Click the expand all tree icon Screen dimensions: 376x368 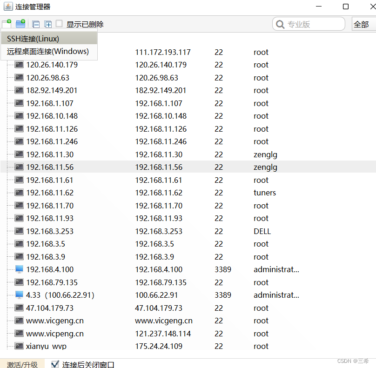coord(48,24)
